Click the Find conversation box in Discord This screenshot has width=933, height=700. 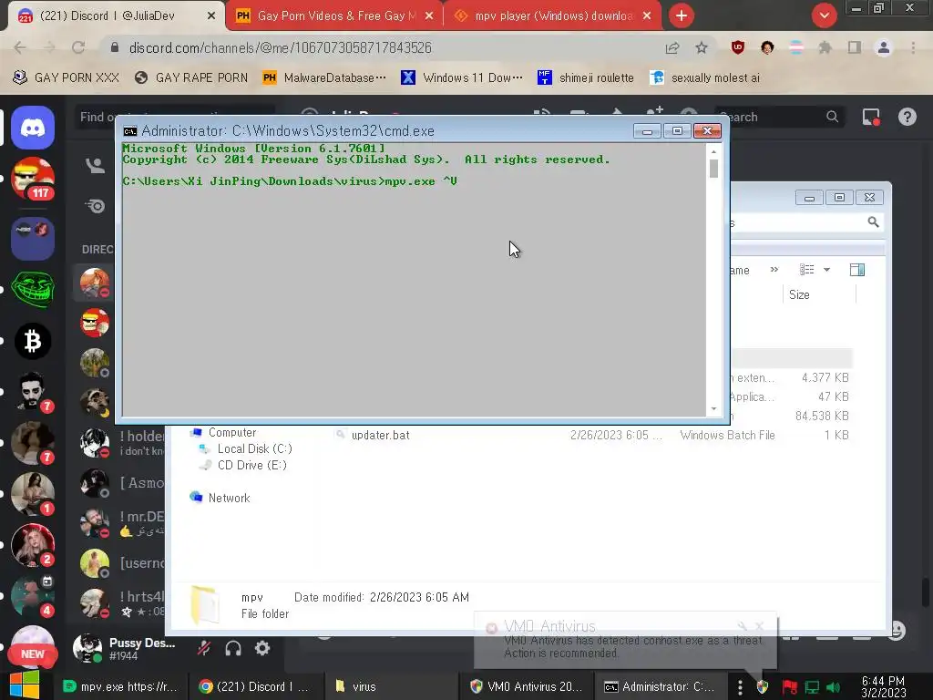click(x=176, y=118)
